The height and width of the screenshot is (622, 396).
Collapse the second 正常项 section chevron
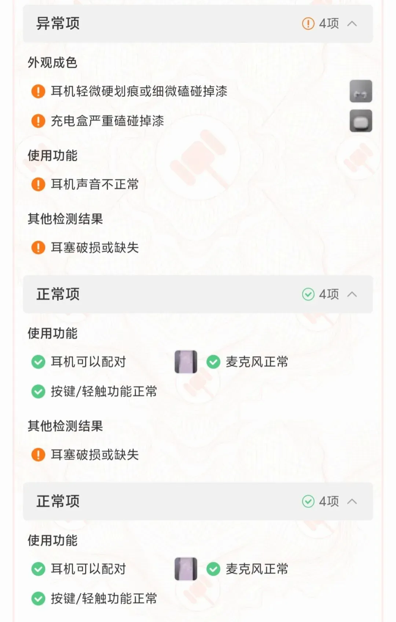click(352, 501)
